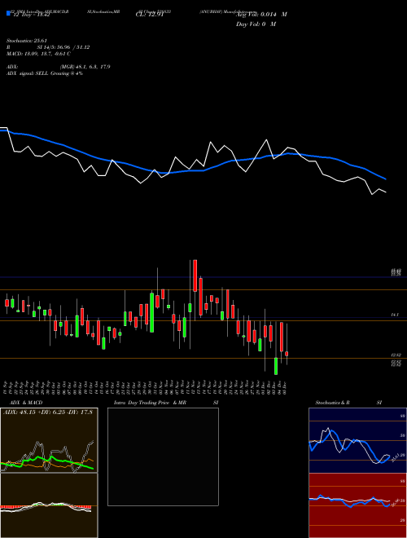Click the 'Day Vol: 0 M' value
The width and height of the screenshot is (407, 538).
coord(256,24)
